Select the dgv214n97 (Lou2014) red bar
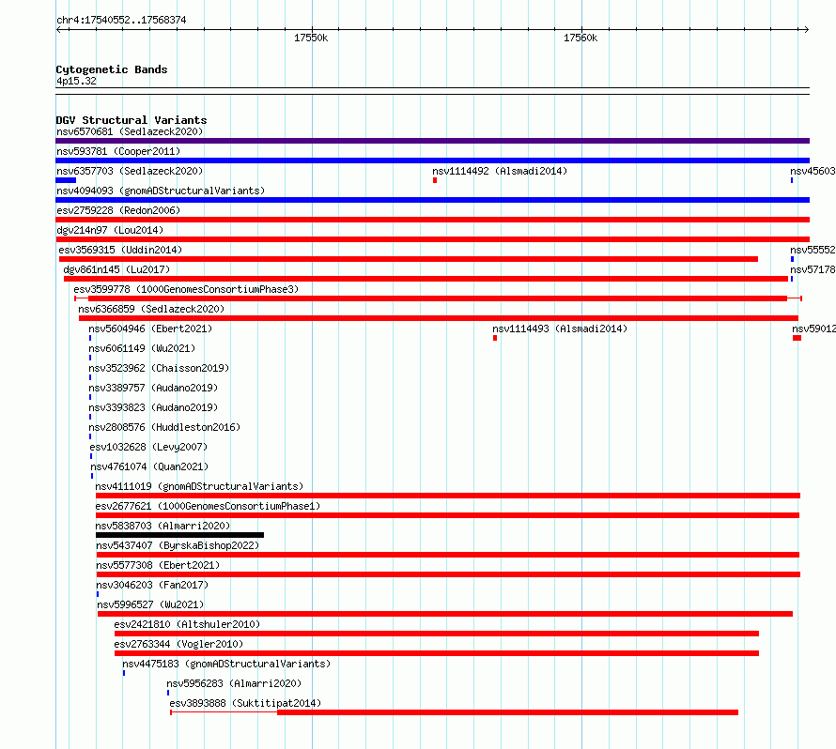The image size is (836, 749). coord(432,239)
